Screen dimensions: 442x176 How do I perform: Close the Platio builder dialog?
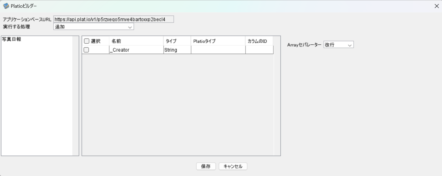[437, 6]
